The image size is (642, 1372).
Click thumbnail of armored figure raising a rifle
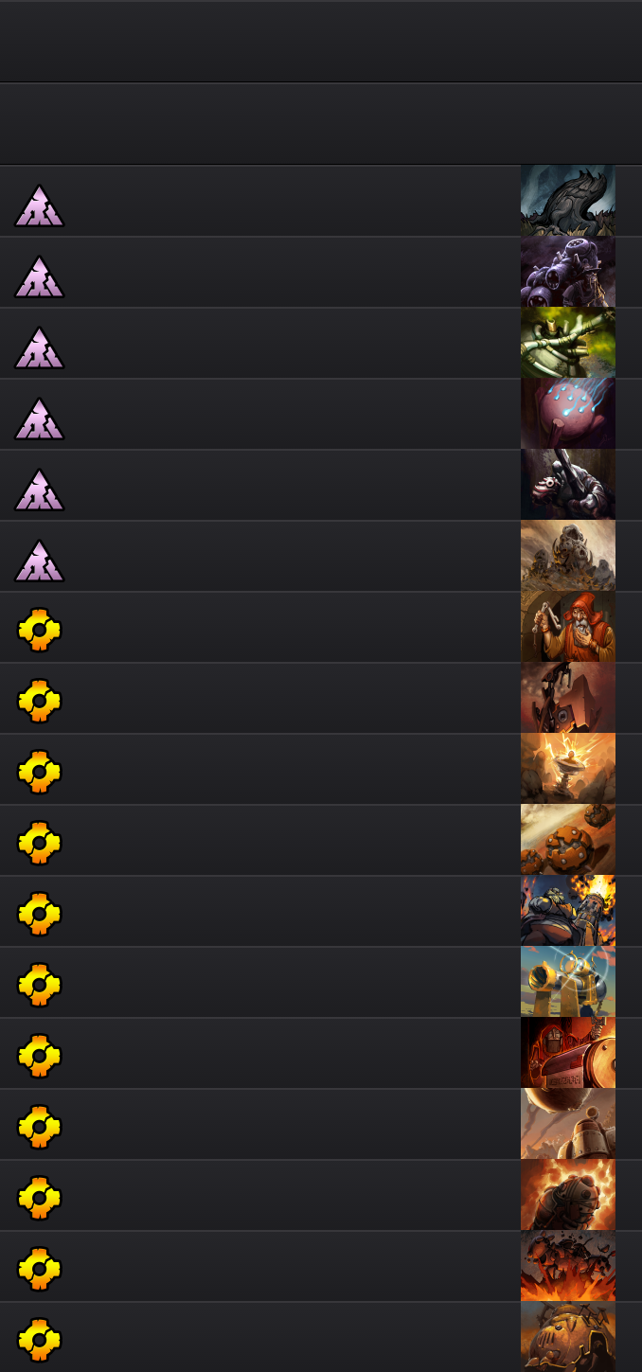pyautogui.click(x=568, y=485)
